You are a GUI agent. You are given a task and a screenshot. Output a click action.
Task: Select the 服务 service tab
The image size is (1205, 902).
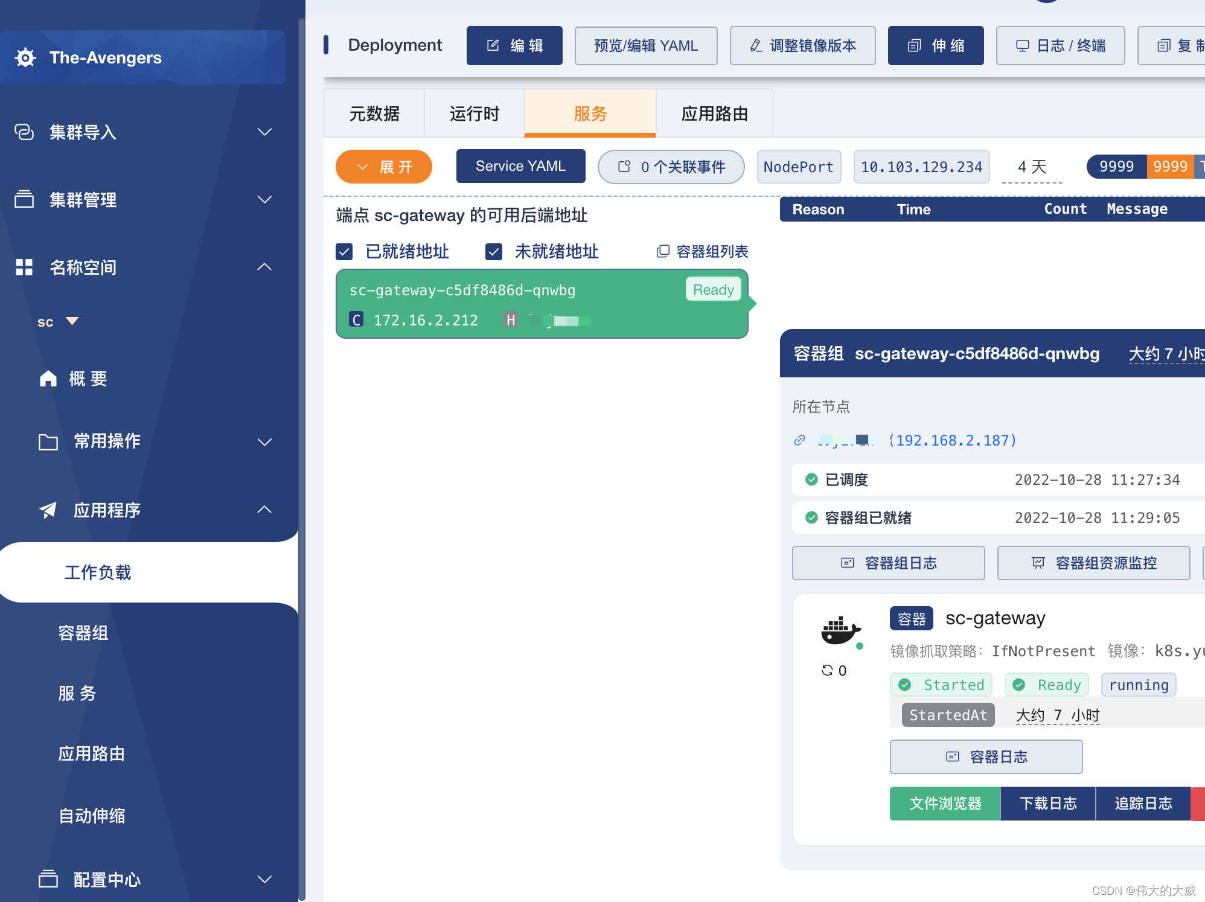(589, 114)
